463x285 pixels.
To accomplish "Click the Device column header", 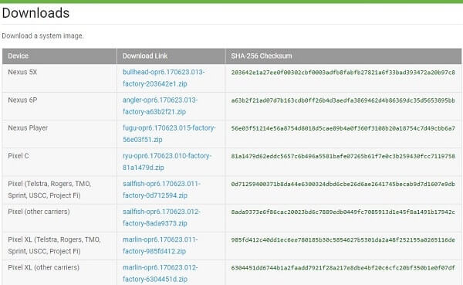I will click(x=59, y=56).
